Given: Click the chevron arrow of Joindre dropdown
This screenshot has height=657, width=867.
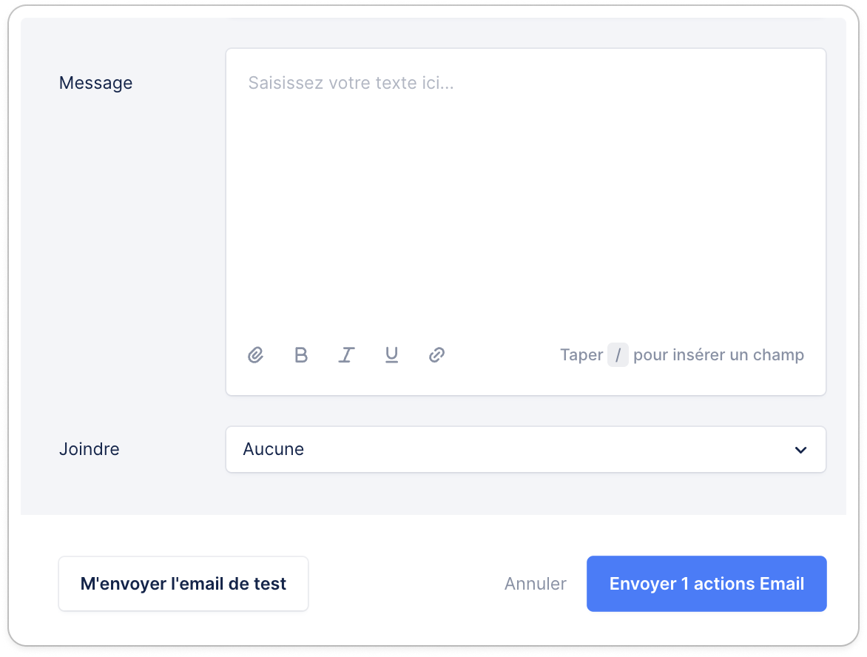Looking at the screenshot, I should click(x=800, y=450).
